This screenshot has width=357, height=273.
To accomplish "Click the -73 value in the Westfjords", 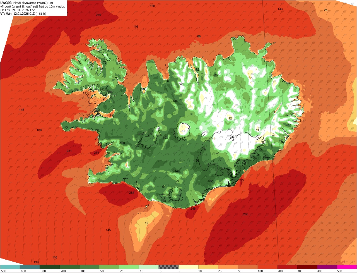I will [104, 63].
